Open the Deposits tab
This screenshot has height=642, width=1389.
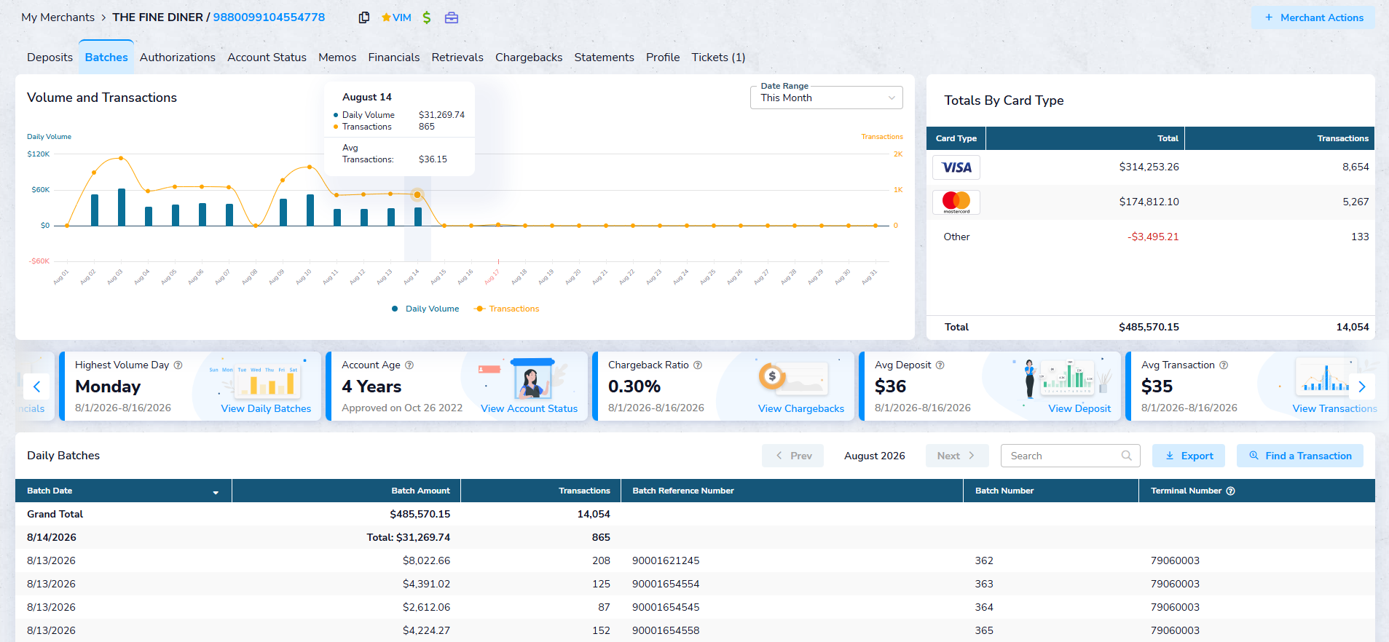(50, 58)
